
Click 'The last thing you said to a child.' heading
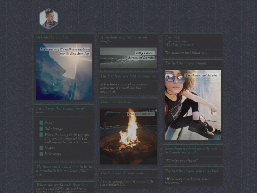point(192,171)
